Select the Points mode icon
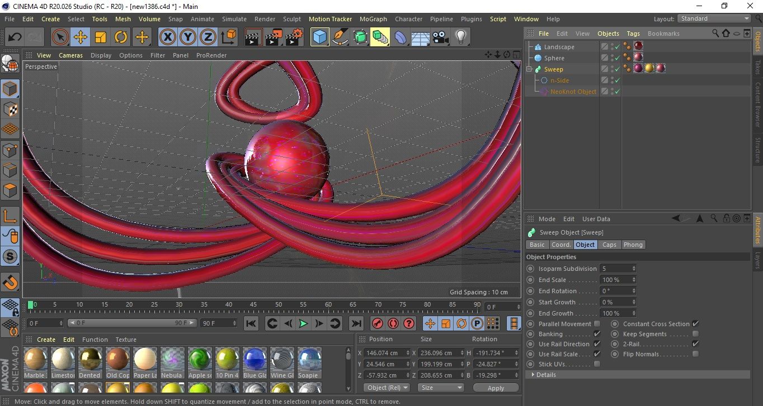Image resolution: width=763 pixels, height=406 pixels. tap(10, 150)
